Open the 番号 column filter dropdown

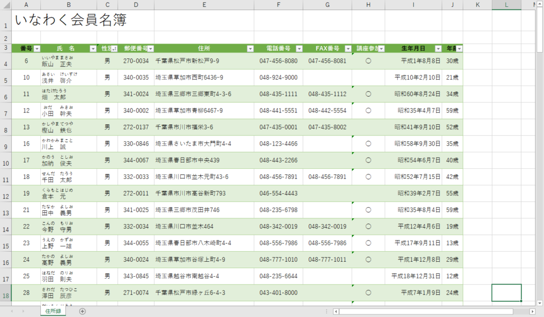37,48
